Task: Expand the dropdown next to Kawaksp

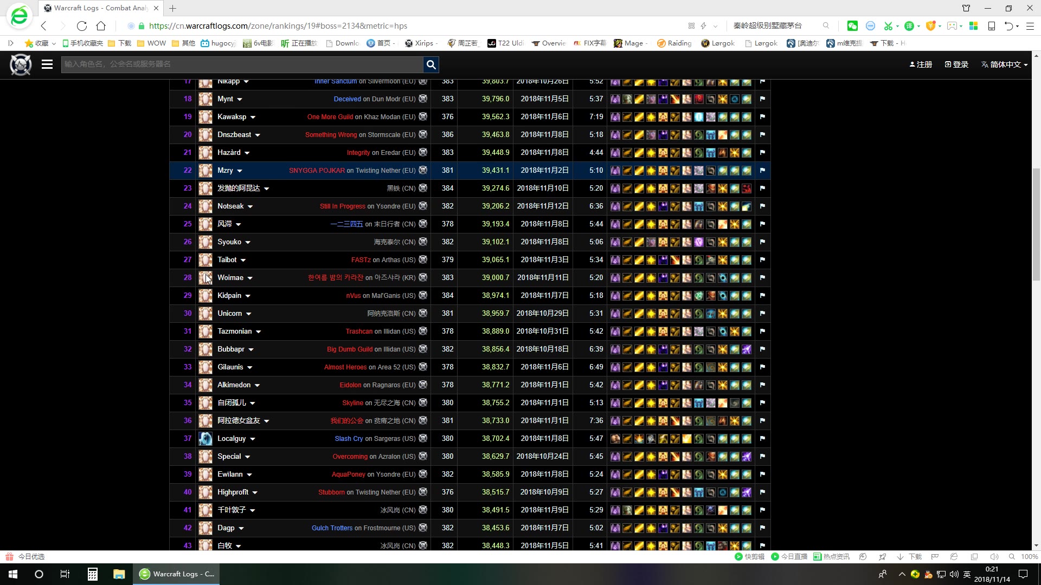Action: [x=253, y=117]
